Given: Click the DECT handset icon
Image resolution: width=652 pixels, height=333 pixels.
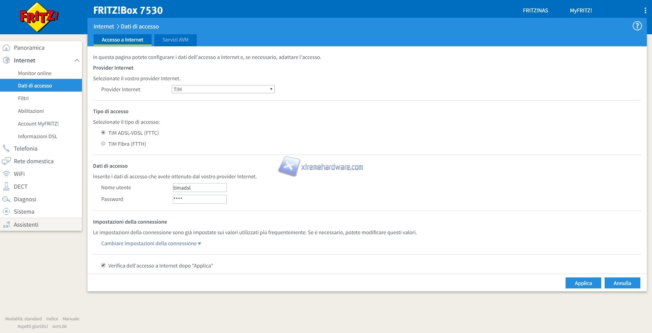Looking at the screenshot, I should (6, 187).
